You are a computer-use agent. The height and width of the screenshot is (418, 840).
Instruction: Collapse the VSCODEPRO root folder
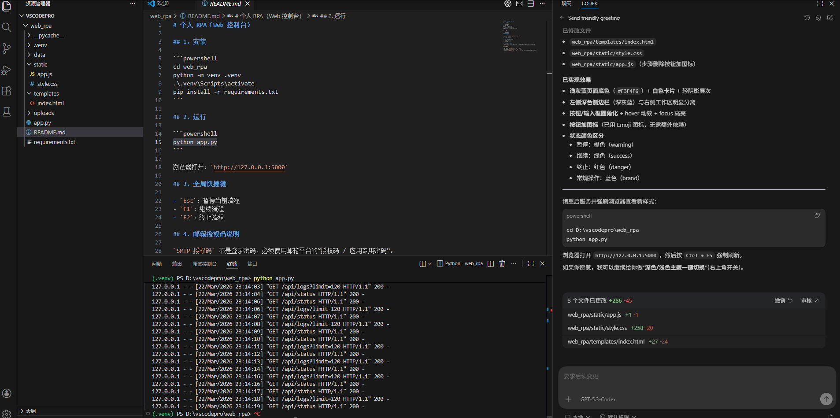click(x=22, y=16)
